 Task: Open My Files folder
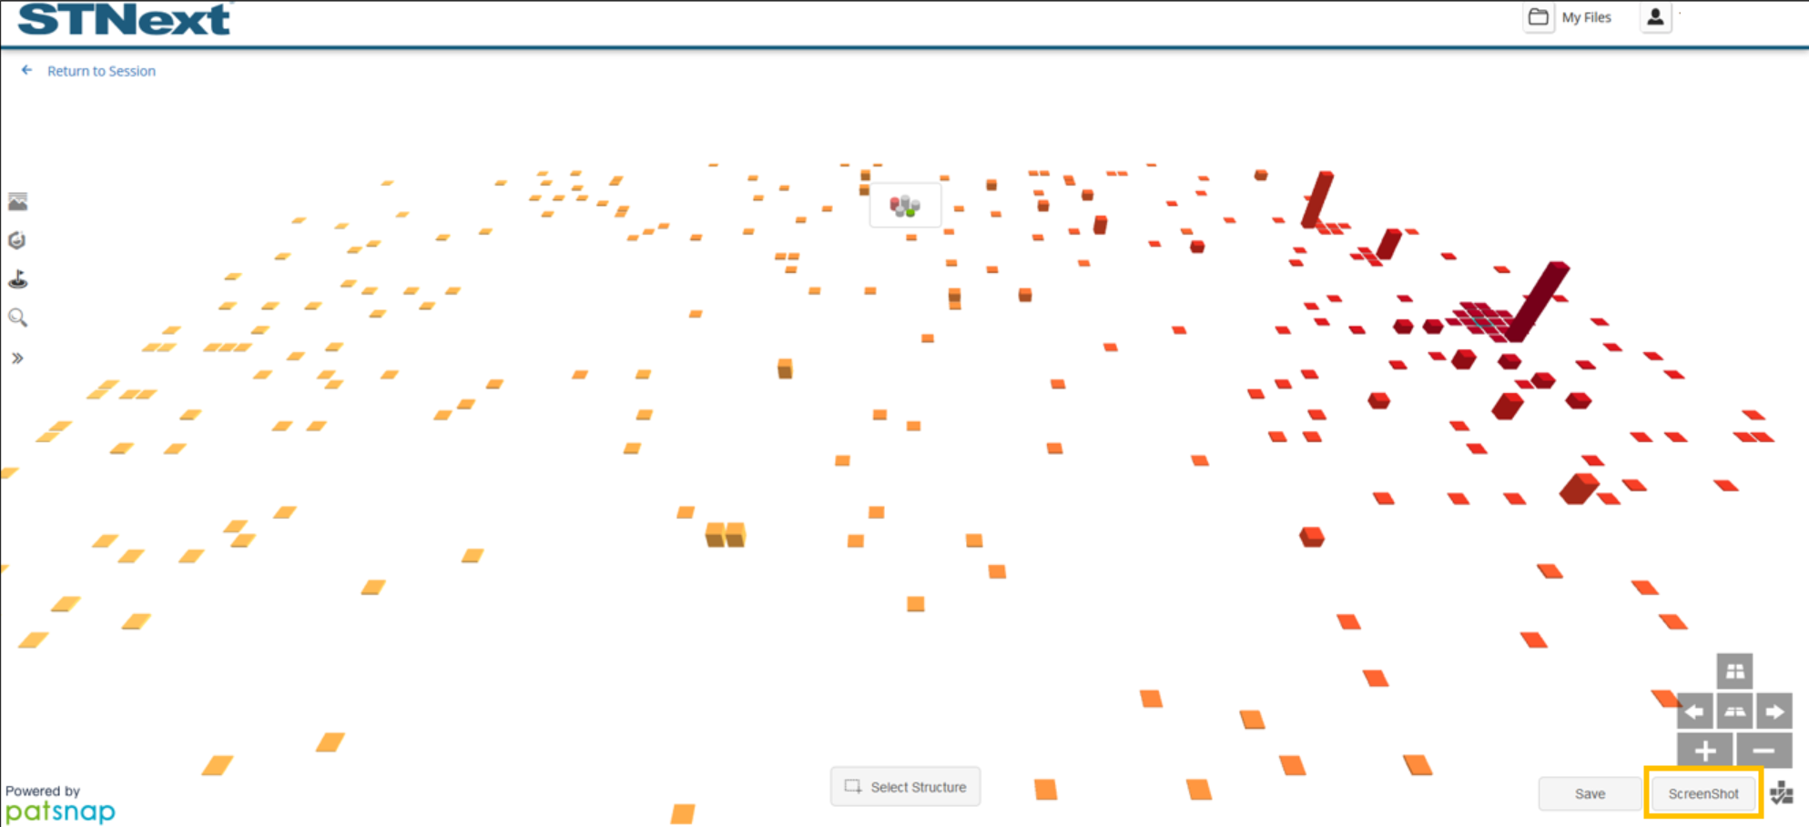[1570, 17]
